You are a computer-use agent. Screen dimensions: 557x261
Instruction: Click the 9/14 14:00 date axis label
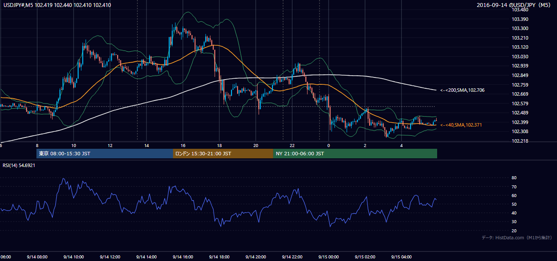[146, 257]
